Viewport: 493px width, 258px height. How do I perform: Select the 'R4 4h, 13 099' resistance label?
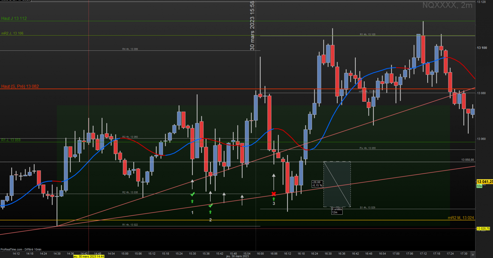[x=130, y=49]
